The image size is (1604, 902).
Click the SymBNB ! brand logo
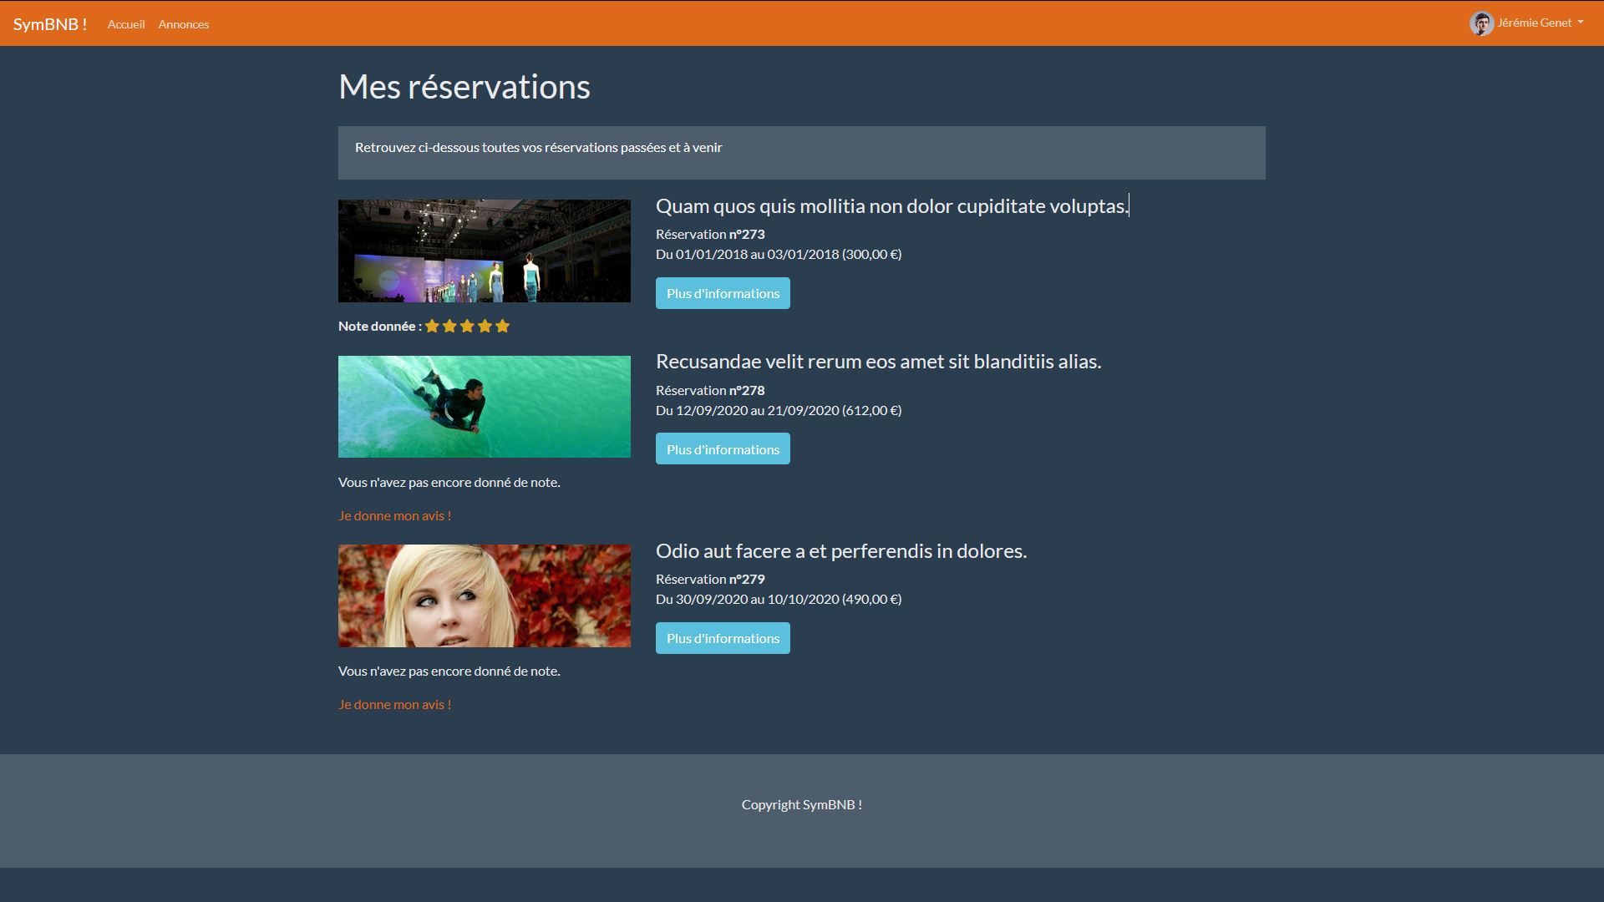click(x=50, y=24)
